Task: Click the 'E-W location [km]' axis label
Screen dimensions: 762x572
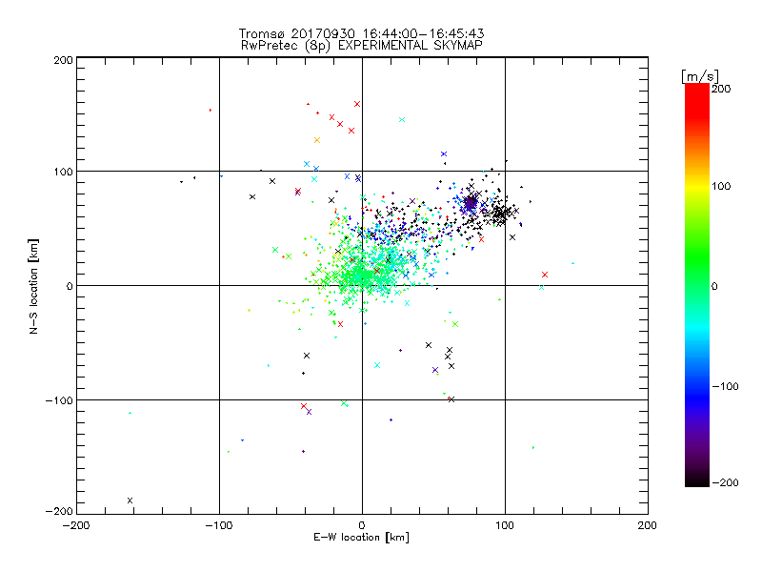Action: coord(361,538)
